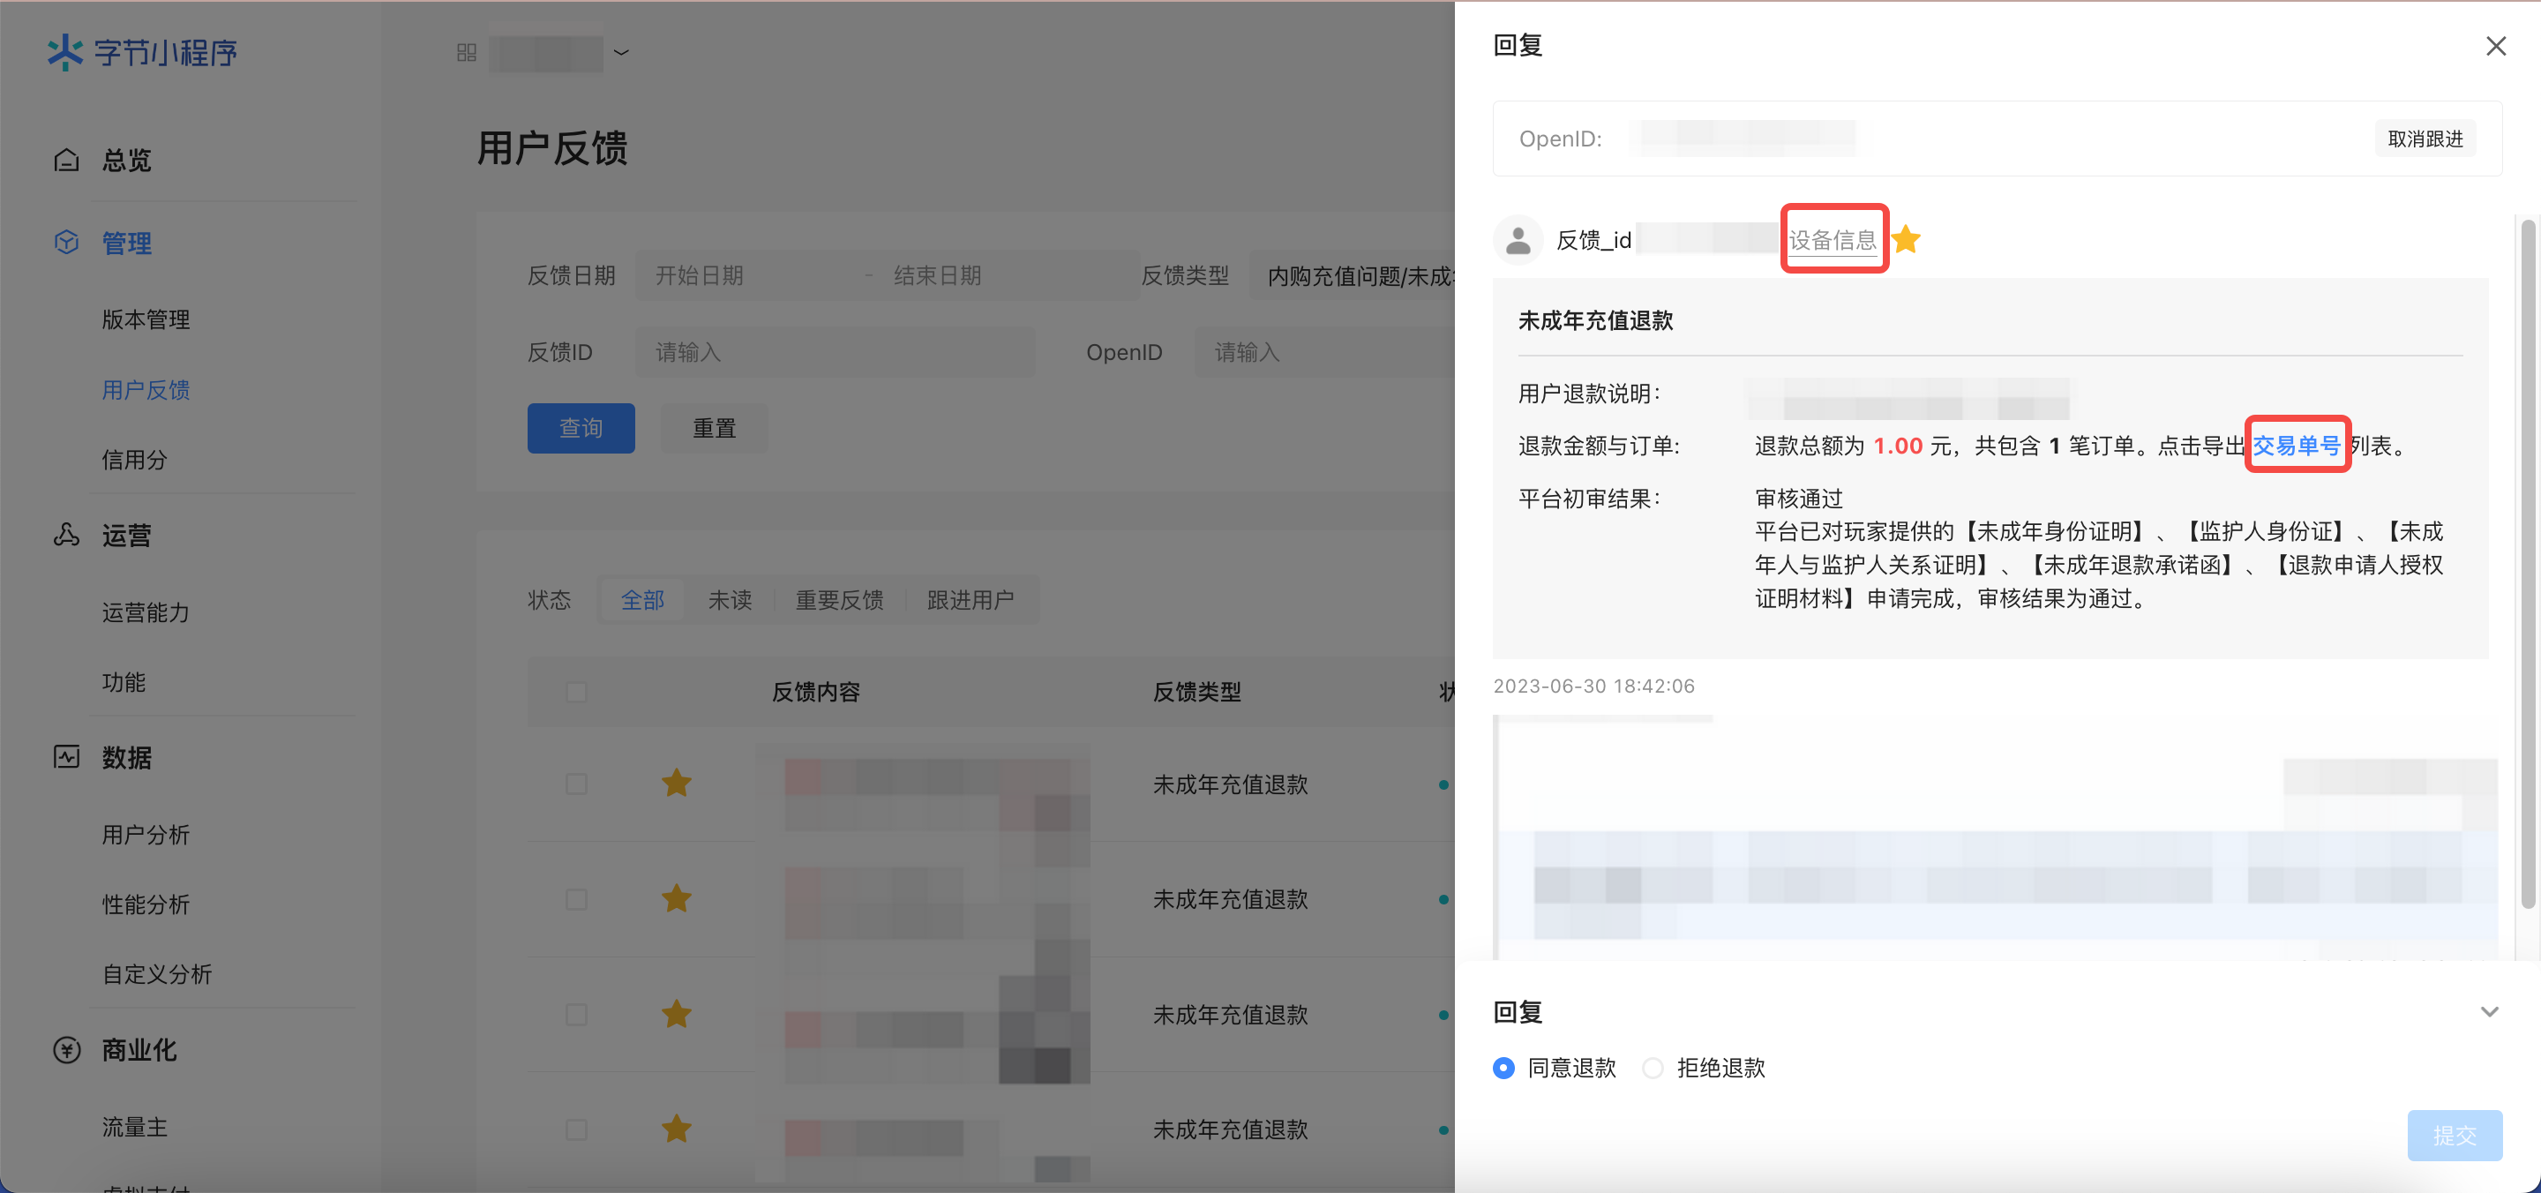Click the user avatar next to 反馈_id
Screen dimensions: 2541x1193
point(1518,240)
